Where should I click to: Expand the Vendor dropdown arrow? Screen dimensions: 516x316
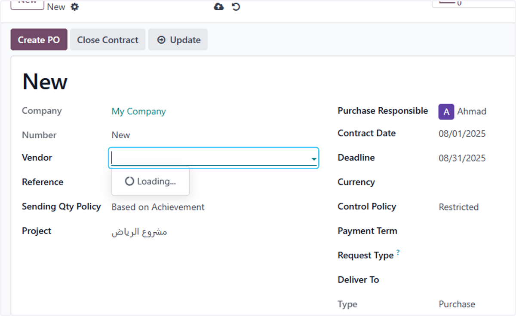tap(314, 159)
